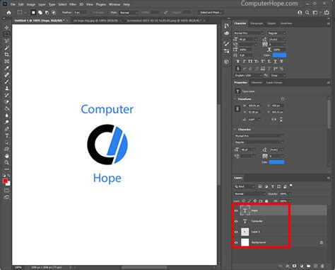Image resolution: width=335 pixels, height=270 pixels.
Task: Filter layers for pixel layers
Action: point(260,186)
